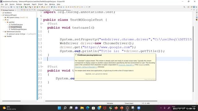Close the Package Explorer tab
This screenshot has width=198, height=111.
tap(16, 10)
